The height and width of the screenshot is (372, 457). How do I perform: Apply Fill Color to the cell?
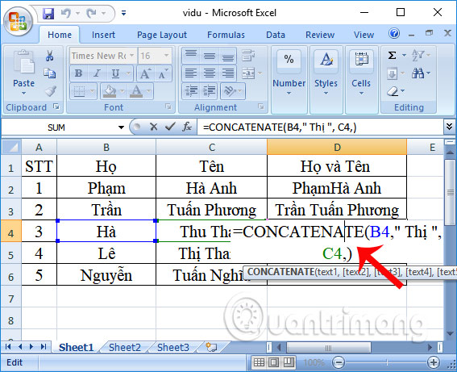tap(110, 91)
